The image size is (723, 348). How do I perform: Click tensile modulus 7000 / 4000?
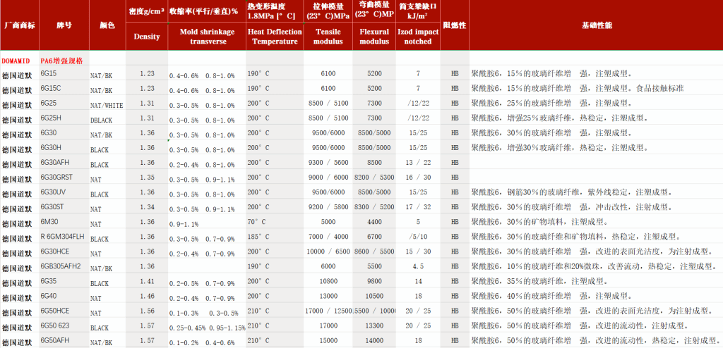[x=328, y=237]
